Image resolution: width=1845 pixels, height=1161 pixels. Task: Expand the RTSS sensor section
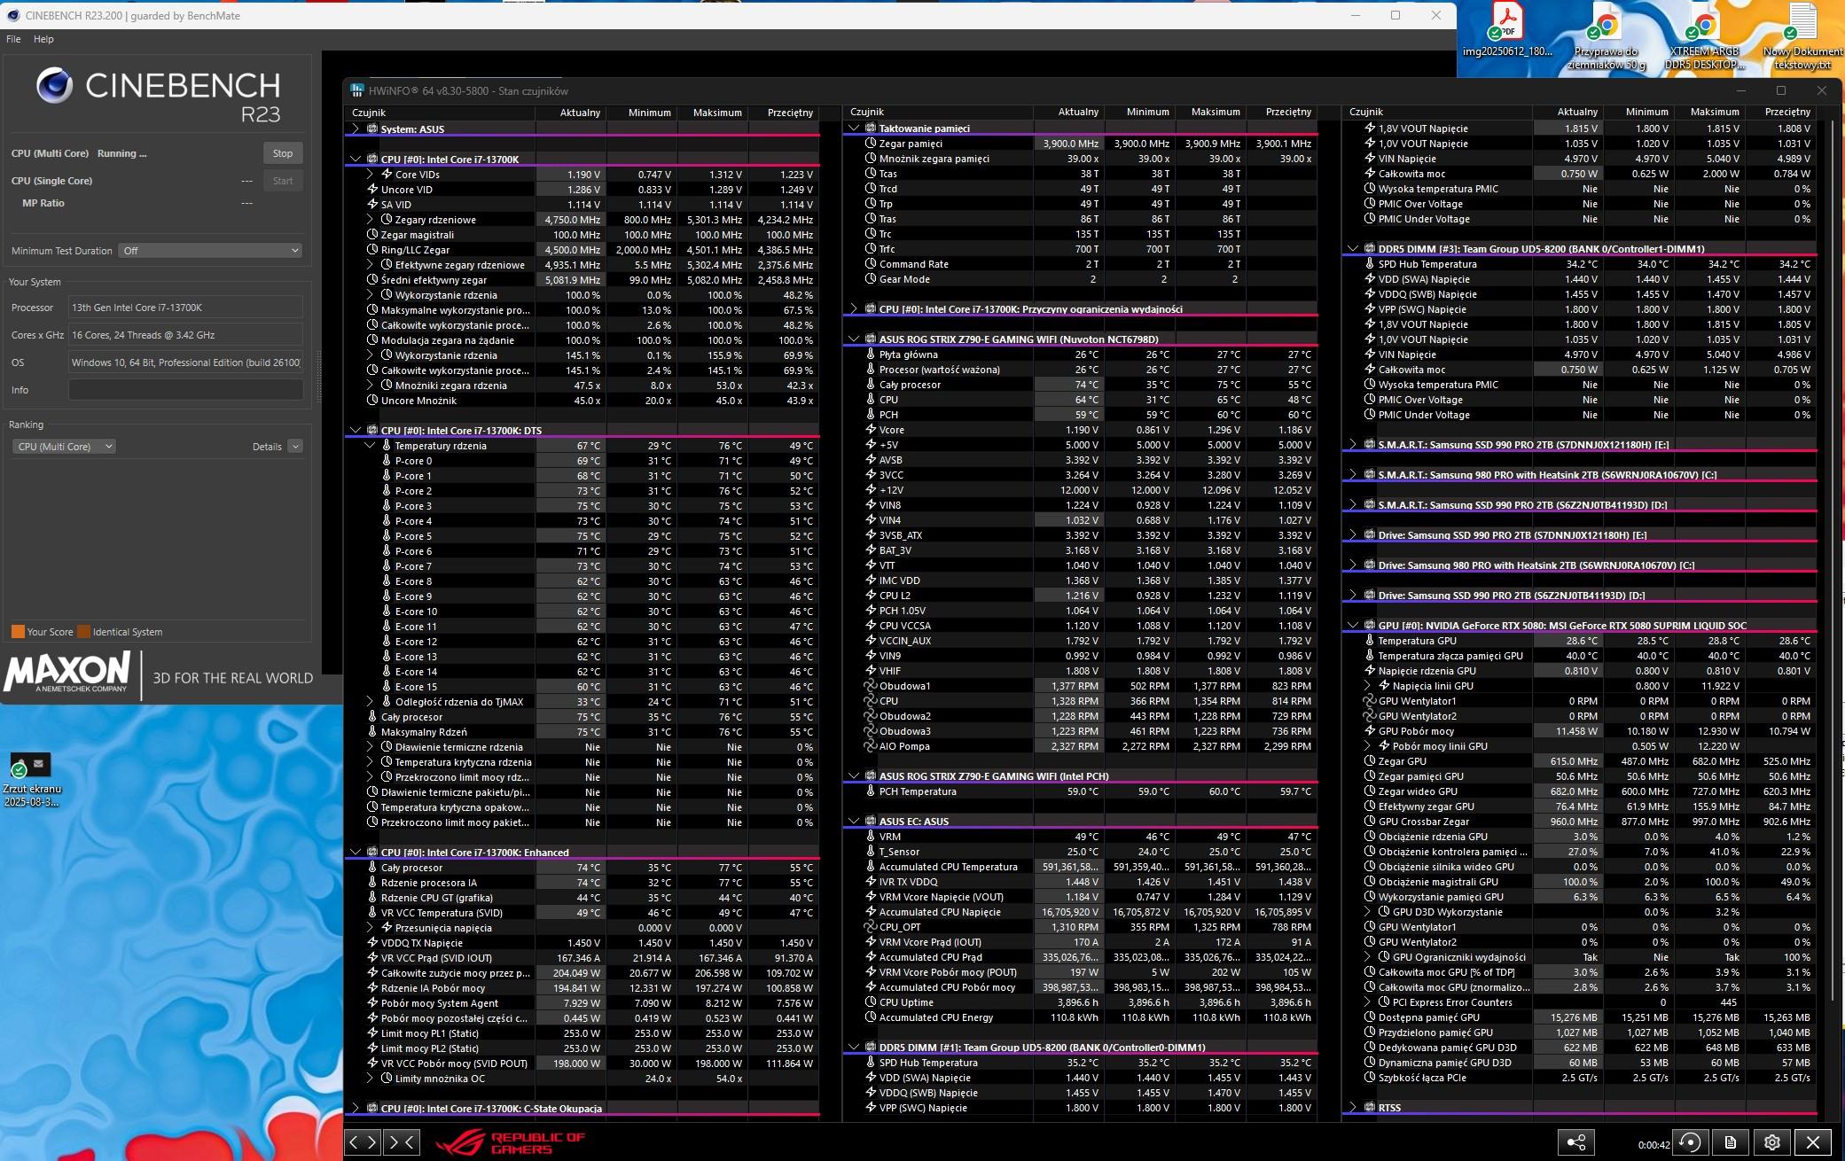coord(1353,1107)
